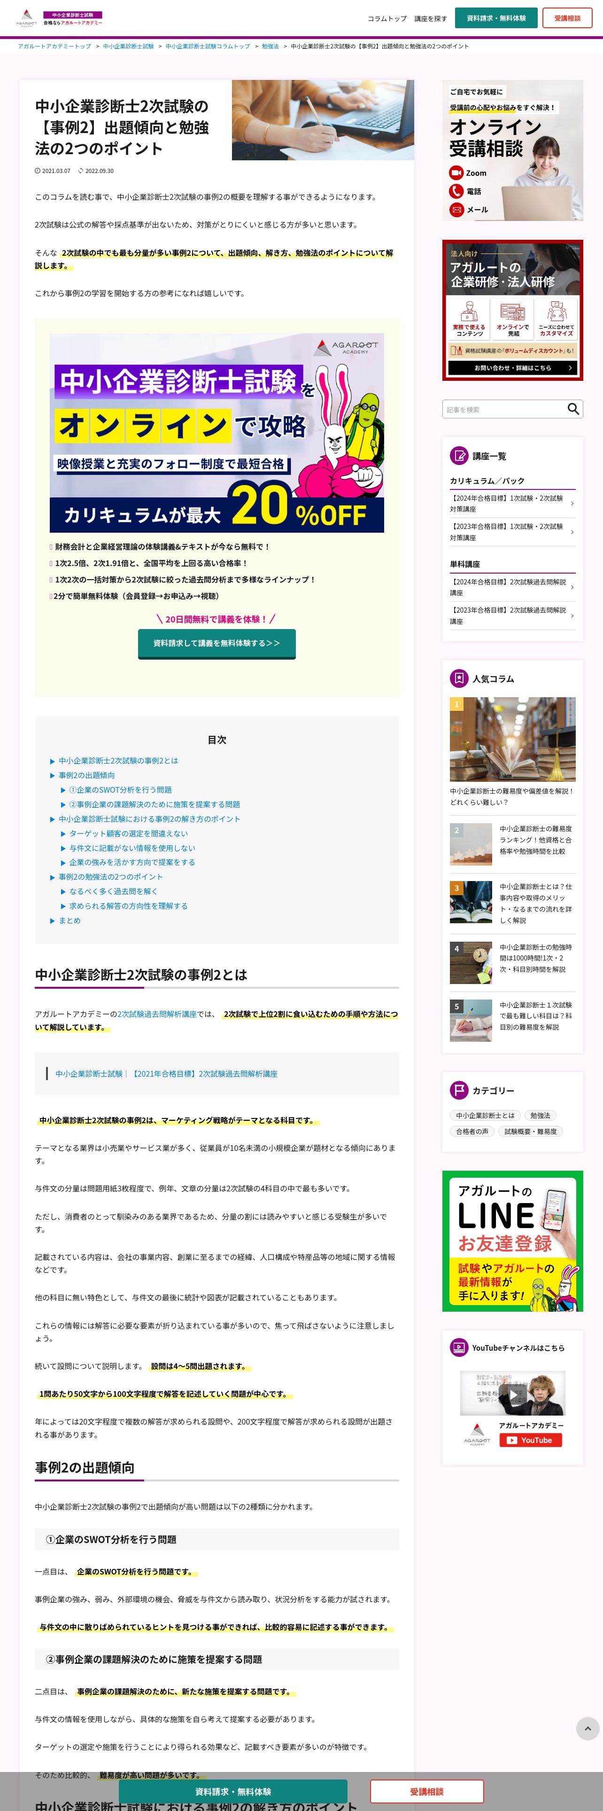Select the 試験概要・難易度 category tag
The height and width of the screenshot is (1811, 603).
(530, 1131)
